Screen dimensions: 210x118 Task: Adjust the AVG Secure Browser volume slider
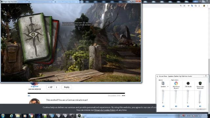click(176, 91)
